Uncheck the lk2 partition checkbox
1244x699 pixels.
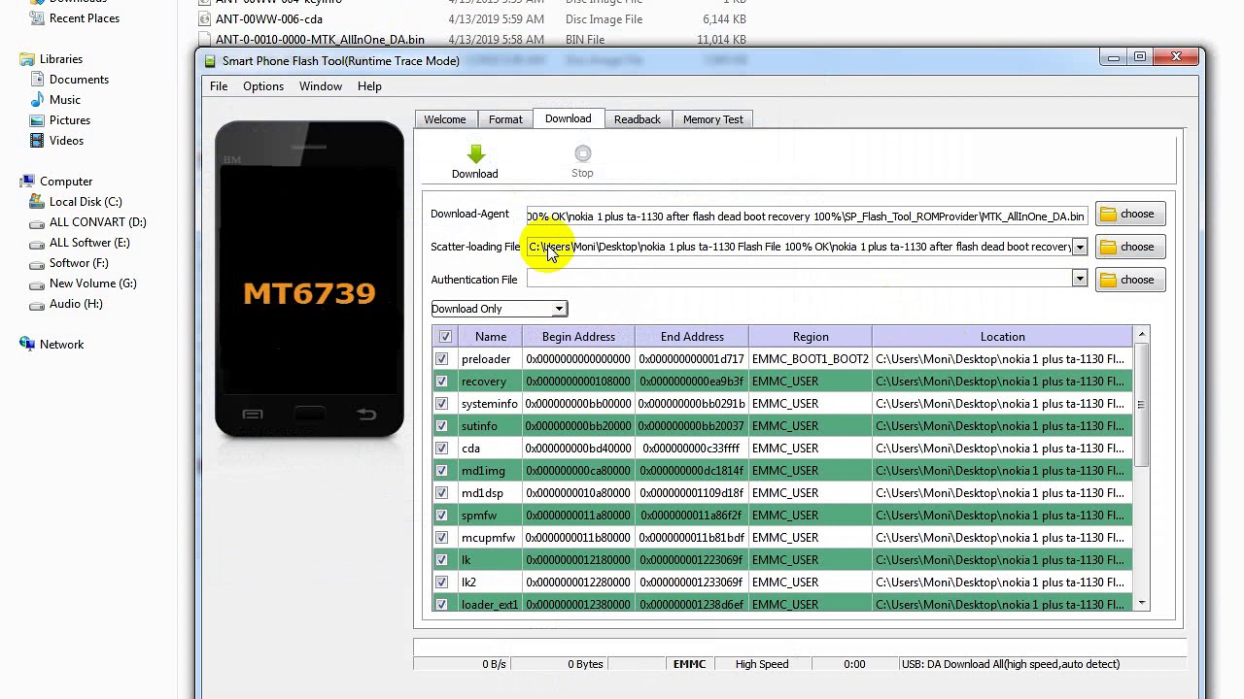(x=441, y=582)
